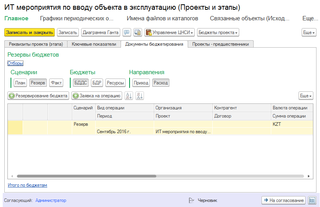Toggle the Приход direction filter

(141, 83)
